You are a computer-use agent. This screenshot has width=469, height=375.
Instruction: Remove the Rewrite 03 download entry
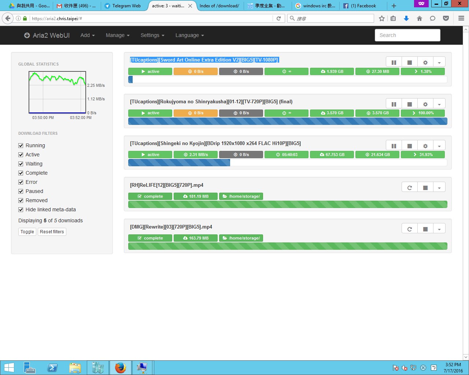pyautogui.click(x=425, y=230)
